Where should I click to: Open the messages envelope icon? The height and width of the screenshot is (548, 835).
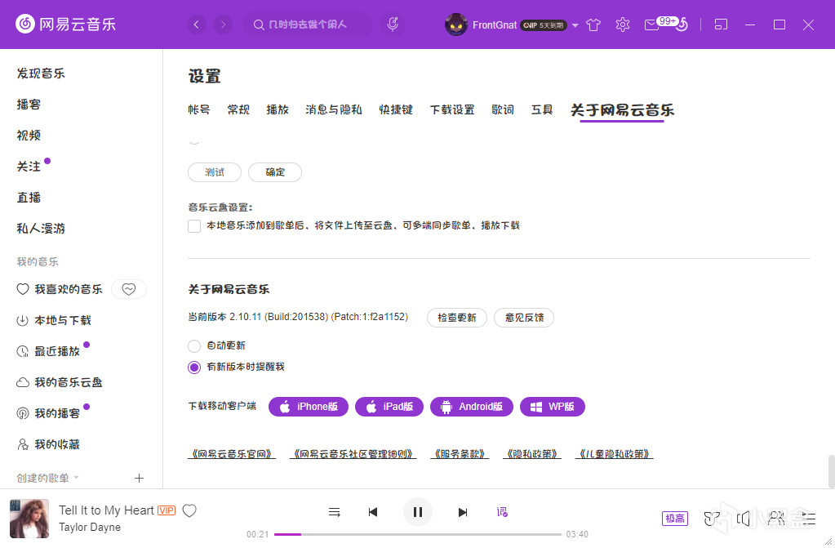click(x=651, y=25)
